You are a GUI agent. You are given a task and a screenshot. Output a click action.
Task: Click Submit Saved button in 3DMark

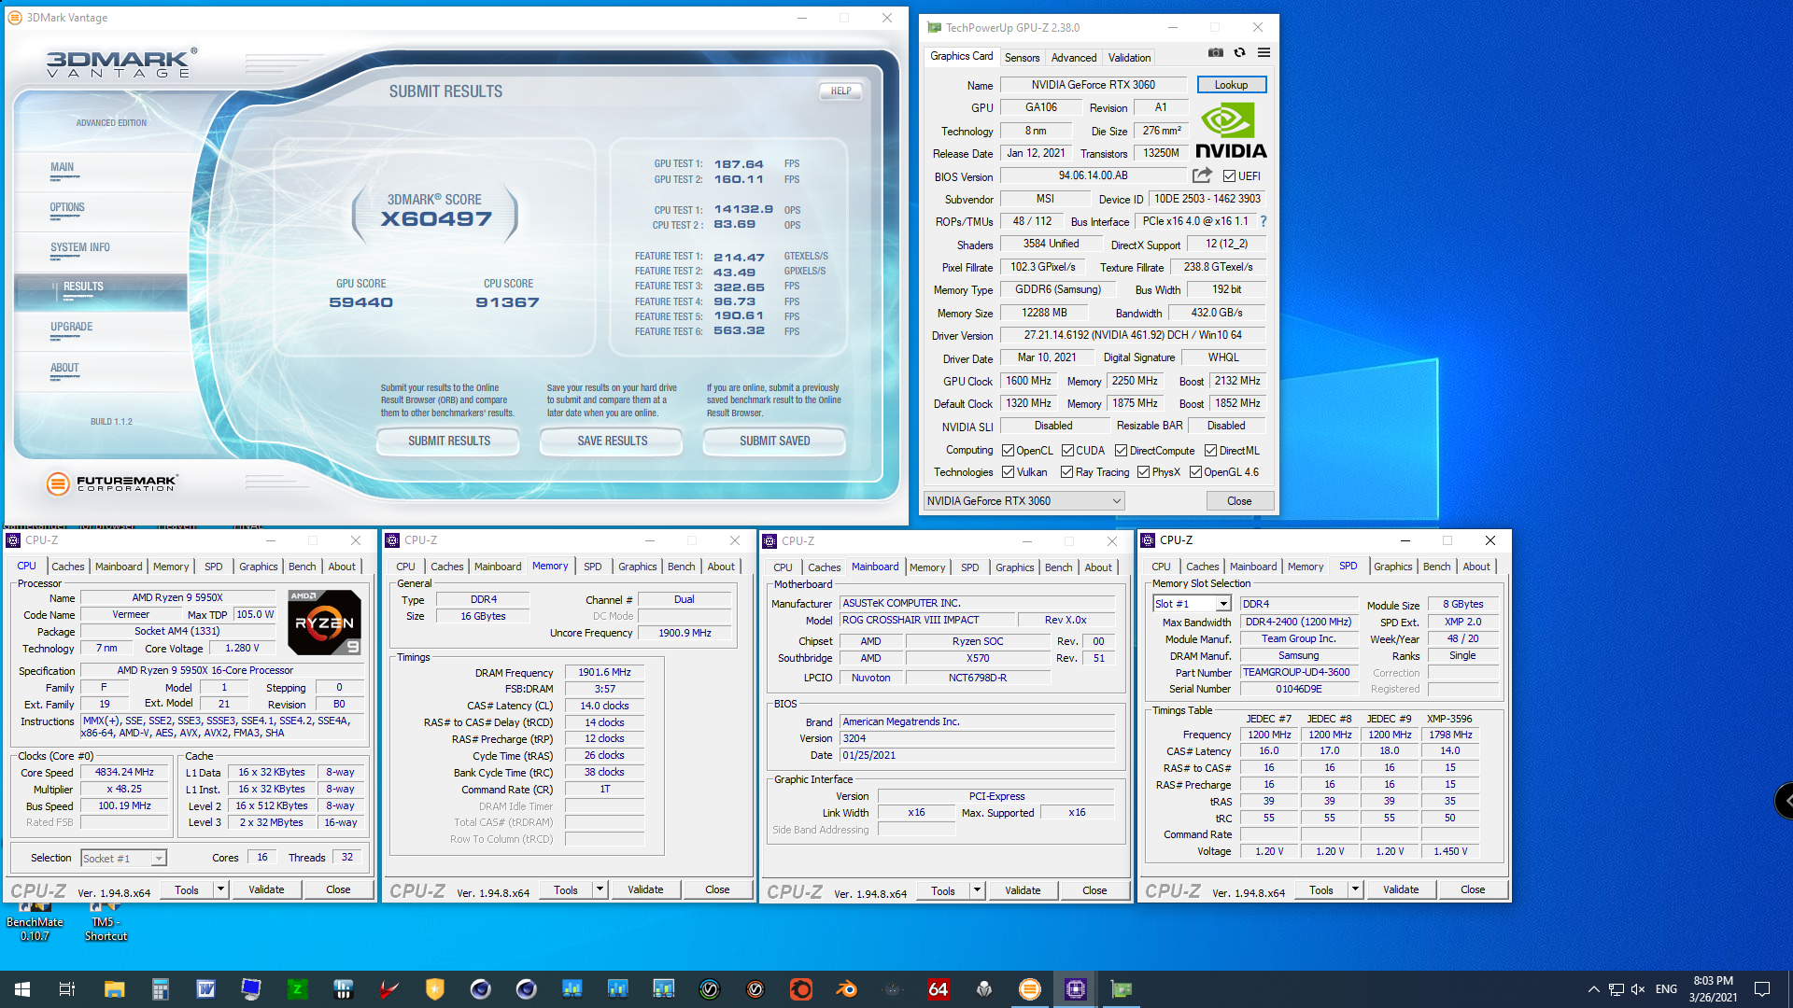coord(774,441)
